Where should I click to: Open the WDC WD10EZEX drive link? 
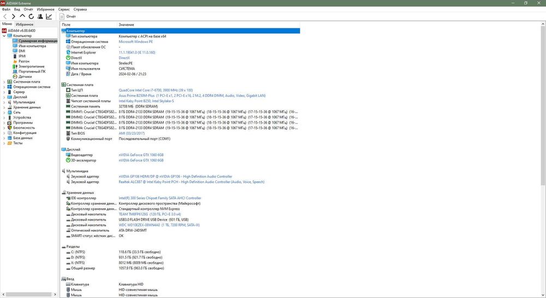(159, 225)
